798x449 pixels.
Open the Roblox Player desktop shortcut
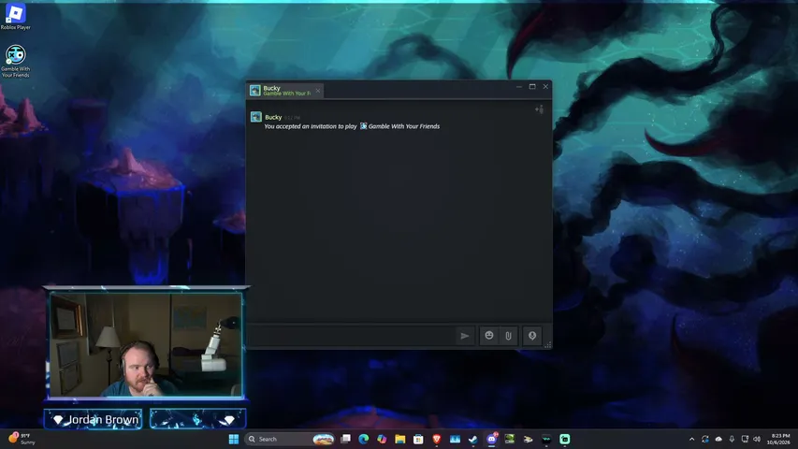pos(15,16)
